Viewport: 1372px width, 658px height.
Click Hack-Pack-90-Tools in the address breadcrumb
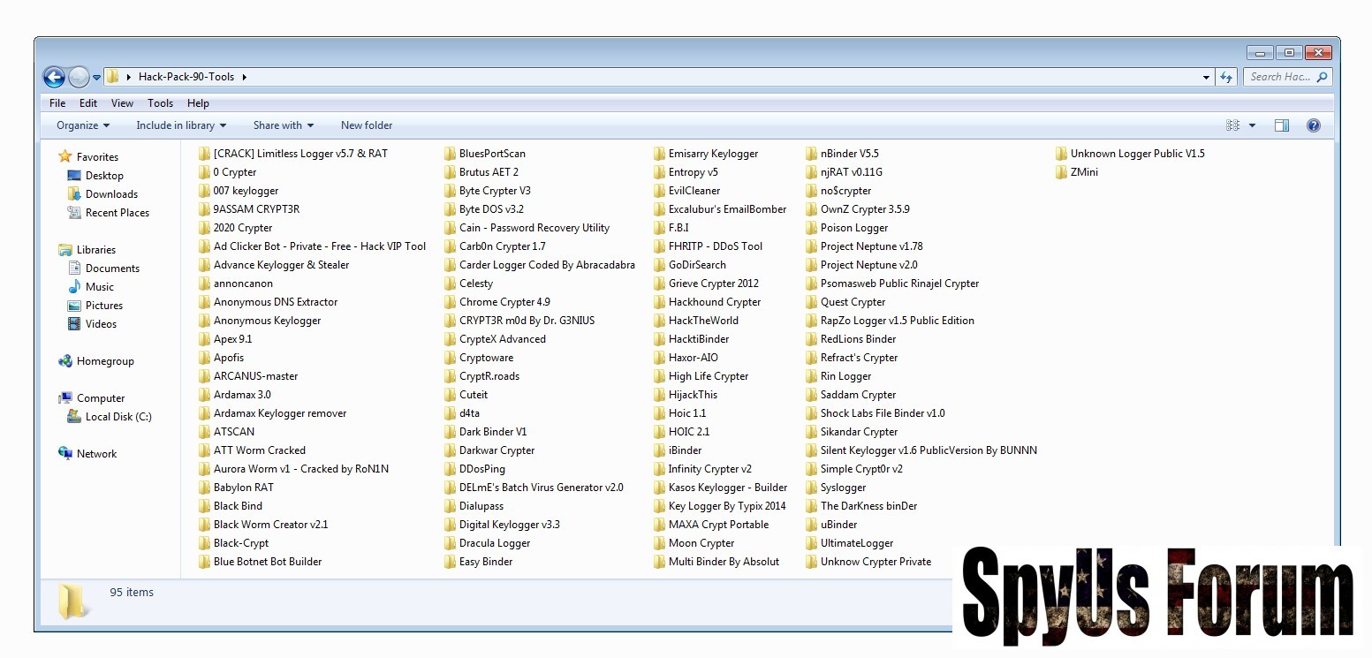[x=186, y=77]
